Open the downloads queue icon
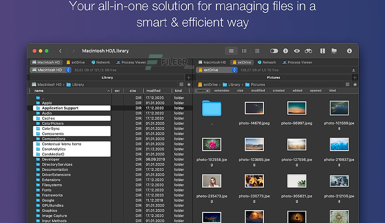 pos(350,51)
